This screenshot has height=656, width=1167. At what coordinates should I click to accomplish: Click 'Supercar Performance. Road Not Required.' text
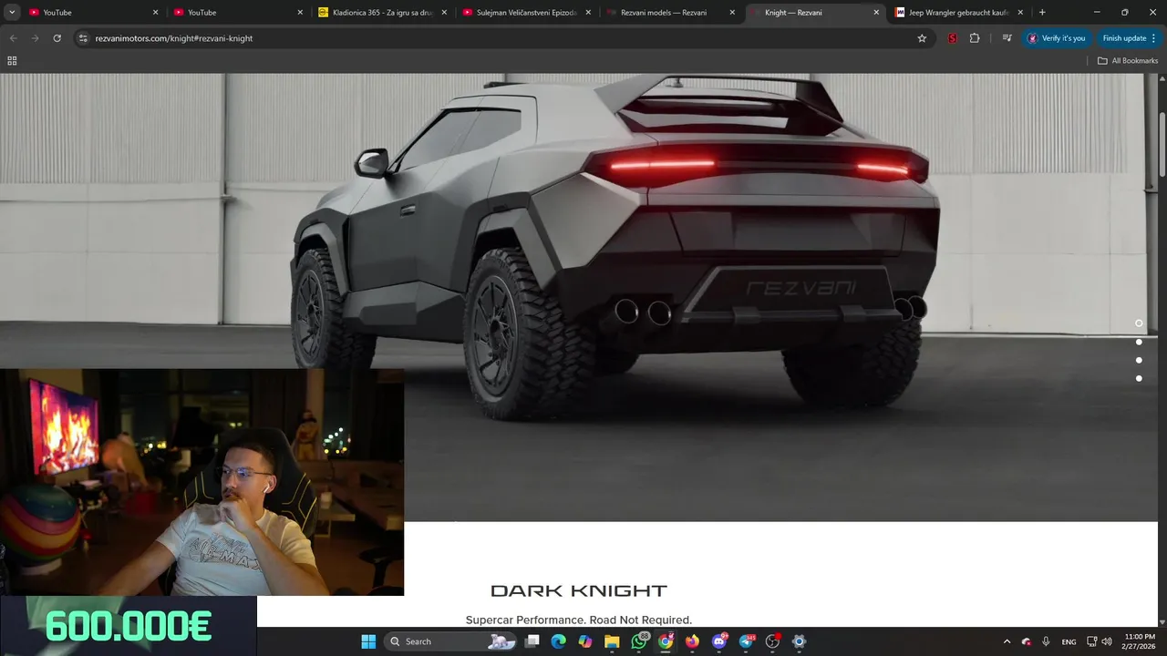pos(579,620)
